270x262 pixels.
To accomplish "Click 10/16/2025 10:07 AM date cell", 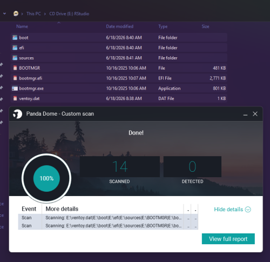I will (x=126, y=78).
